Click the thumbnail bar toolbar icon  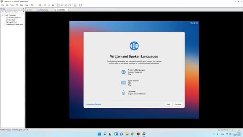tap(62, 5)
